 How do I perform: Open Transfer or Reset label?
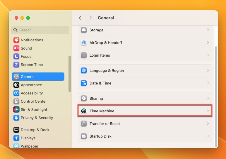(x=105, y=124)
